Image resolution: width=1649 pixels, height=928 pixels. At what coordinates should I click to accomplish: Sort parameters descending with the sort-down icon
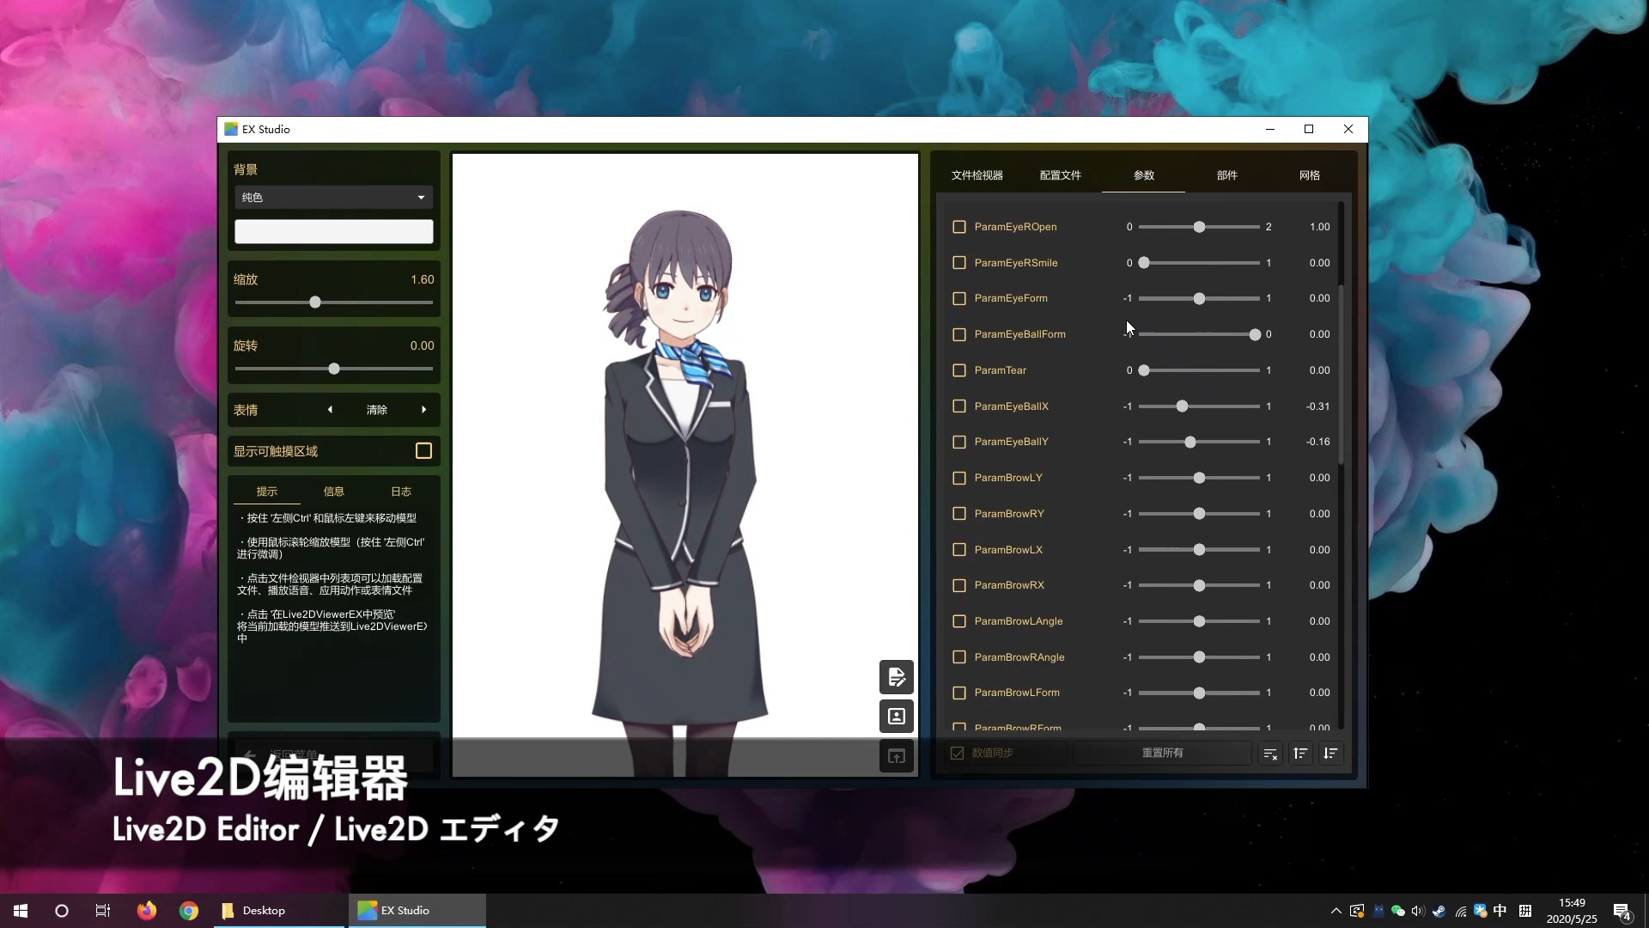(1331, 753)
